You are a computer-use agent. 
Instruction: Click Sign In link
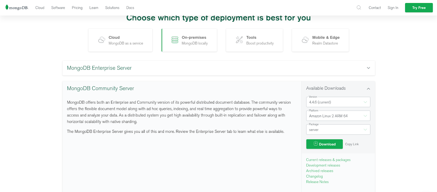click(393, 8)
